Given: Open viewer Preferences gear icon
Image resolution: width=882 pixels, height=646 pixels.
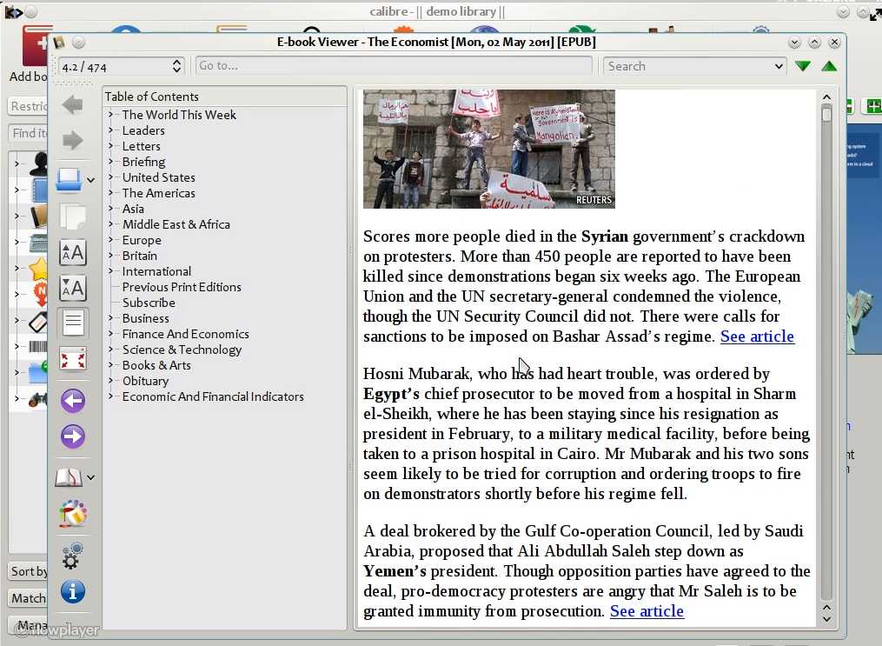Looking at the screenshot, I should pyautogui.click(x=73, y=556).
